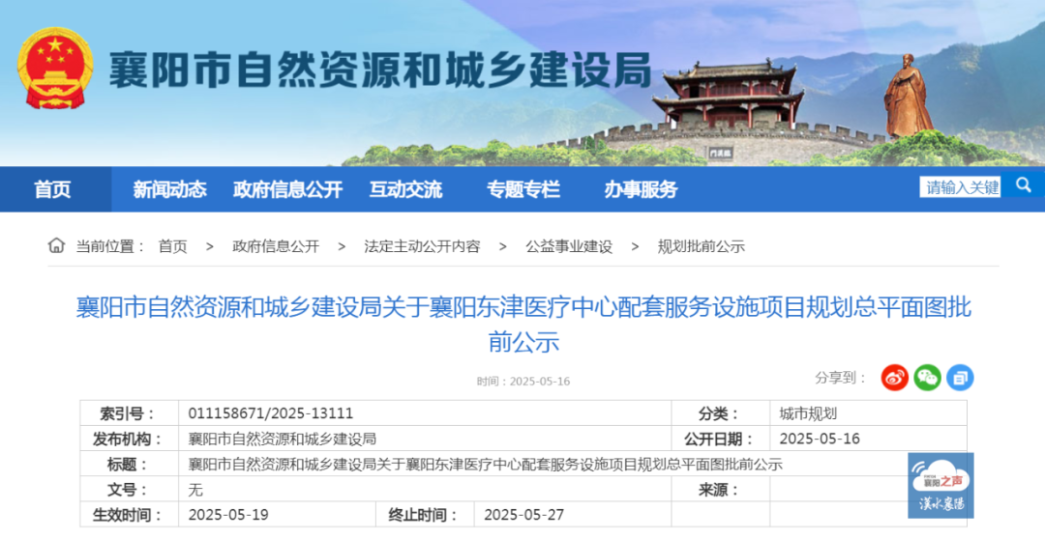Image resolution: width=1045 pixels, height=540 pixels.
Task: Select the 生效时间 value 2025-05-19
Action: click(x=228, y=515)
